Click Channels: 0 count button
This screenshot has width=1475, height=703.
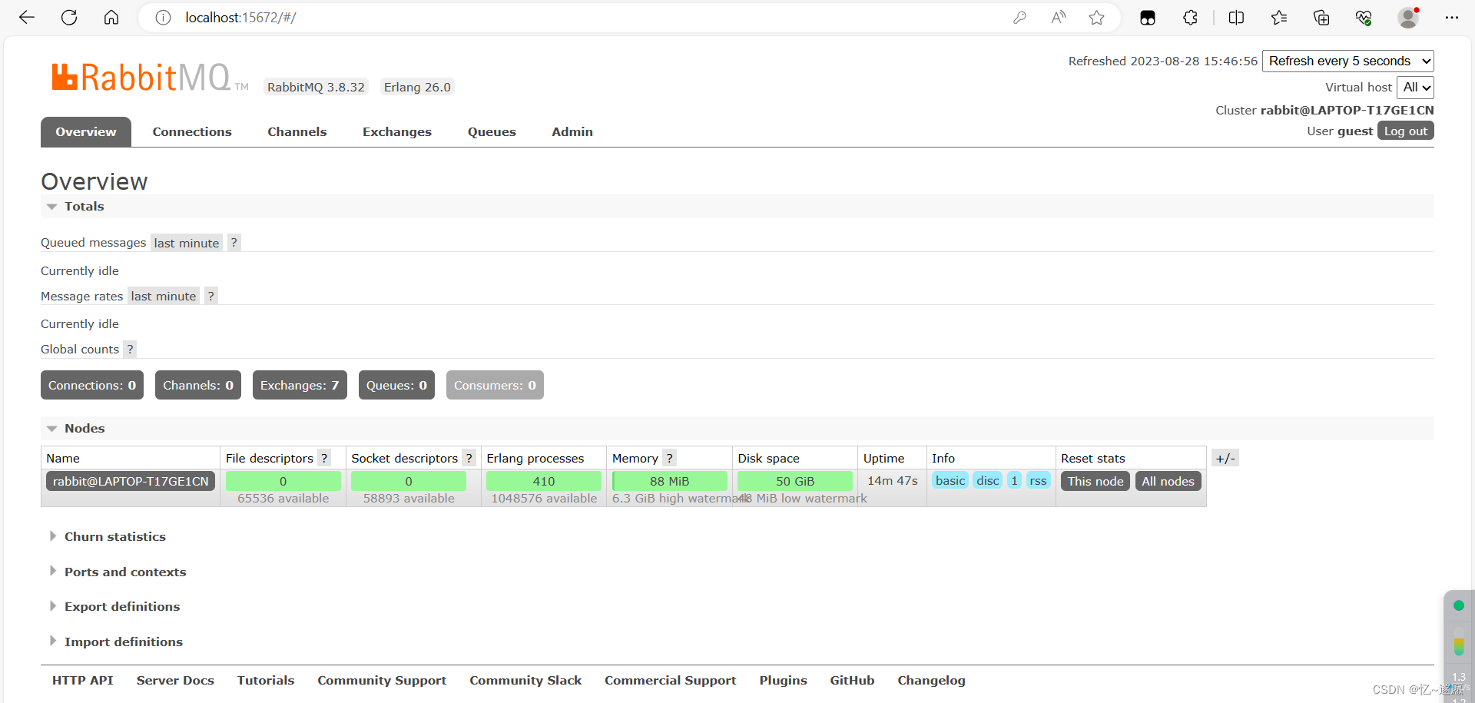pos(198,385)
